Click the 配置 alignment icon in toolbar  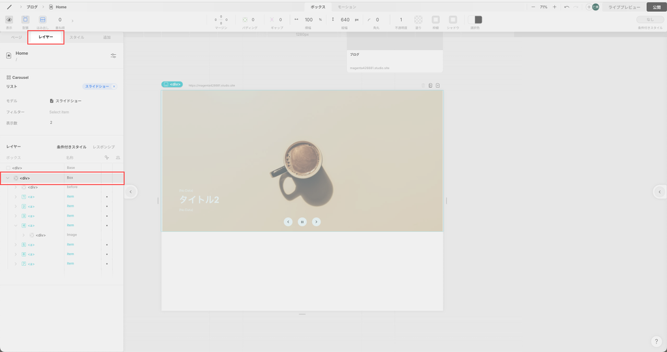[x=25, y=20]
